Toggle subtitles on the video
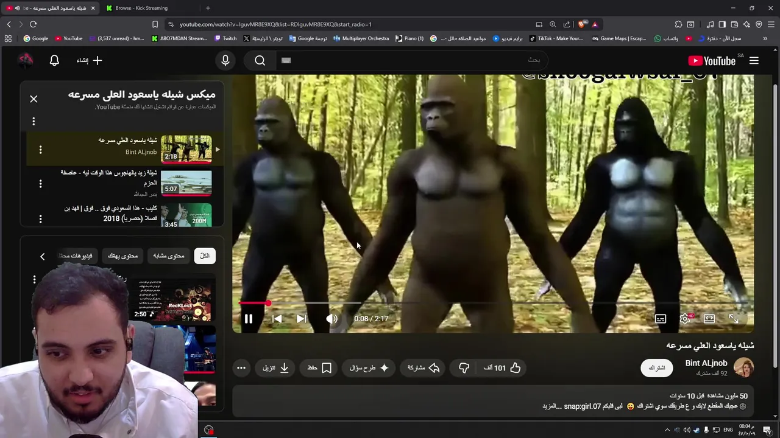 click(661, 319)
